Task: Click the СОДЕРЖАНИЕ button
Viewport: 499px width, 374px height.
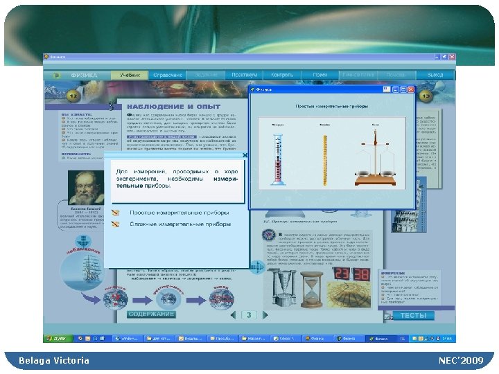Action: coord(151,314)
